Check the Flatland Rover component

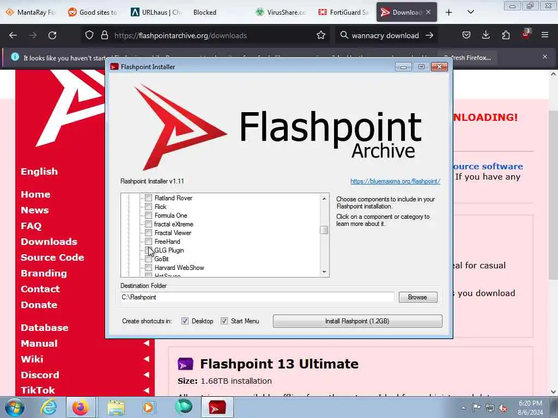tap(148, 198)
